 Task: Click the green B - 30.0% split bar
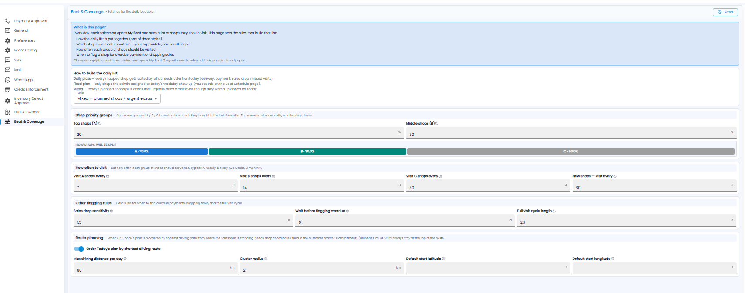pos(307,152)
